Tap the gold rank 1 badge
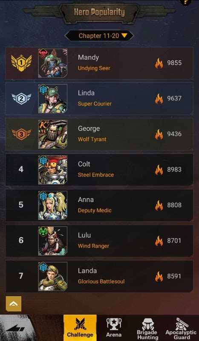Screen dimensions: 199x341 (x=21, y=63)
